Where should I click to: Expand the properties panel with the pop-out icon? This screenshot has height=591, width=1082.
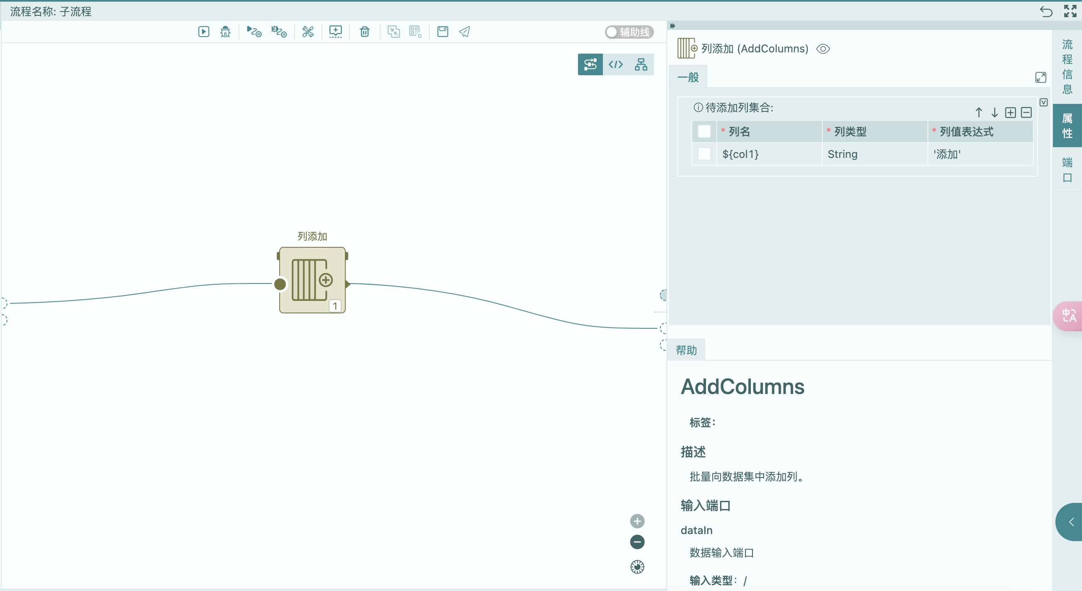point(1040,77)
